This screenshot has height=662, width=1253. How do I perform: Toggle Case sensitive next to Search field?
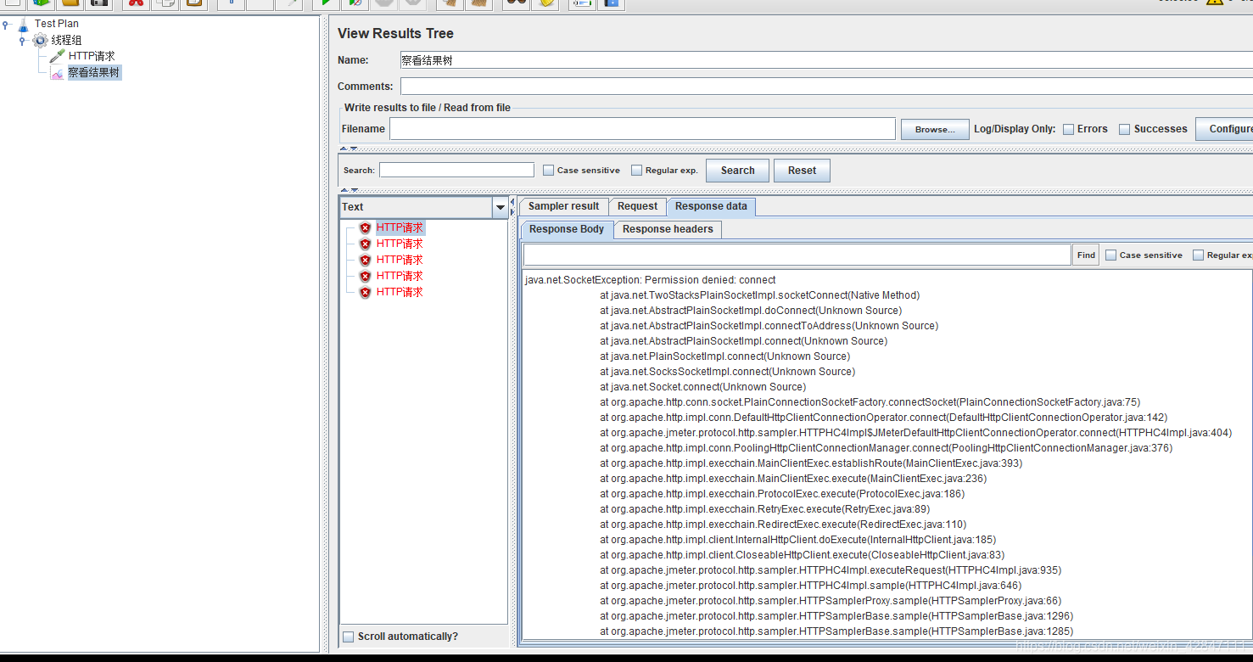click(x=548, y=170)
